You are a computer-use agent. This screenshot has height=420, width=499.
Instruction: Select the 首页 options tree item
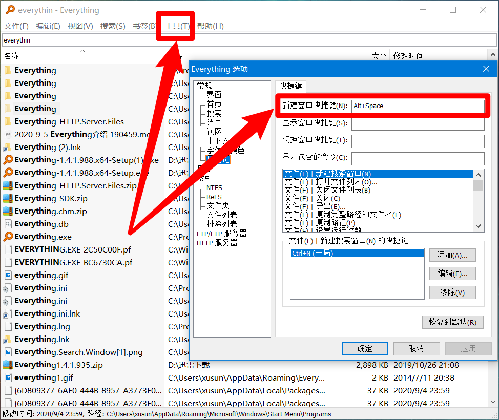pyautogui.click(x=214, y=104)
